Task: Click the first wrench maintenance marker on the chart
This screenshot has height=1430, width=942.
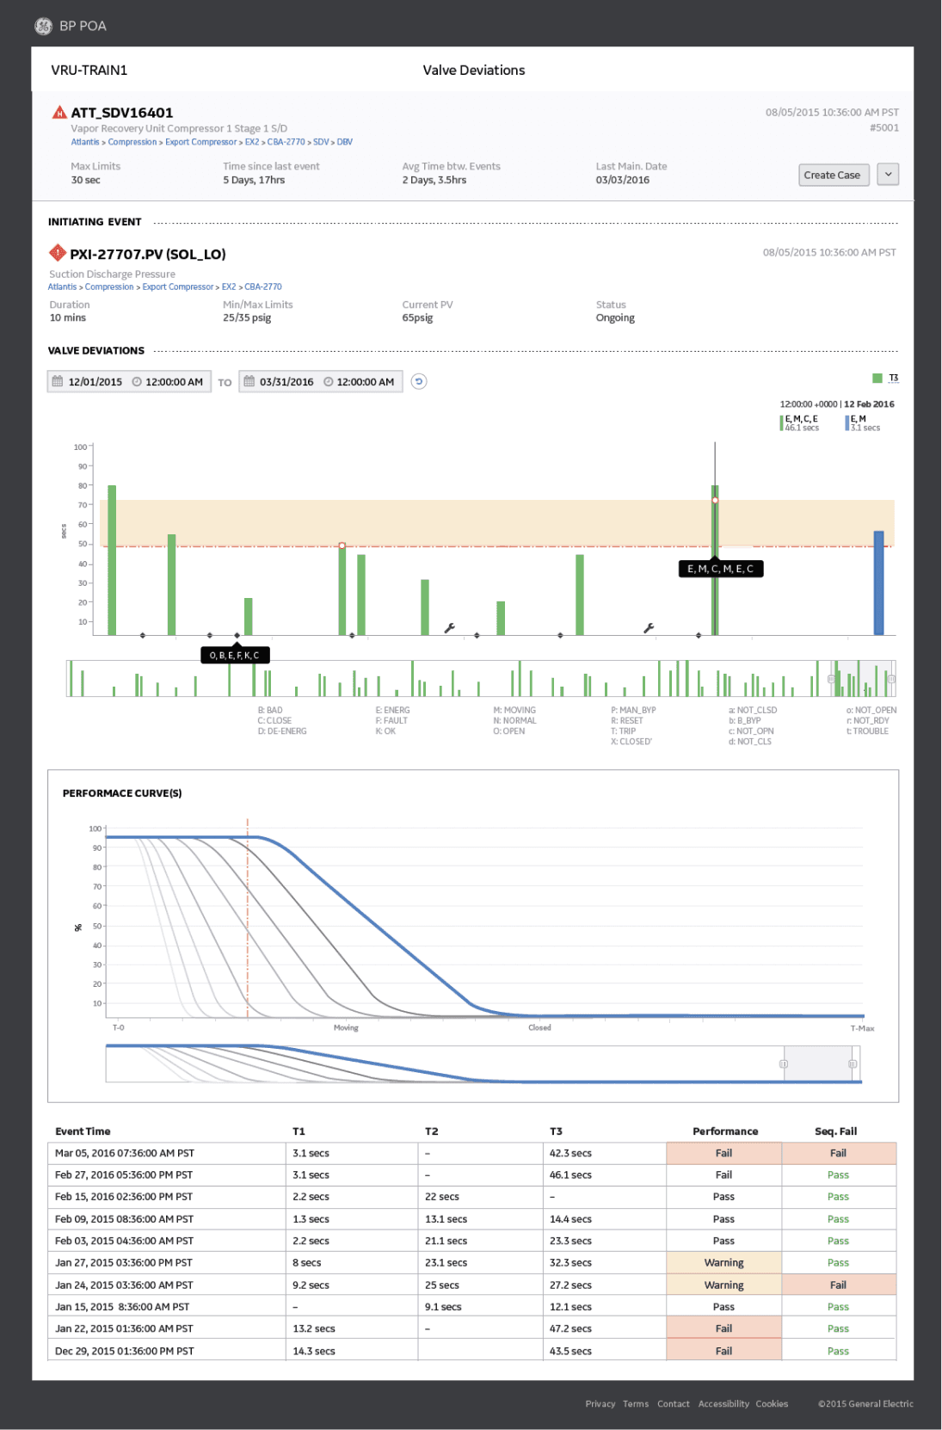Action: (x=449, y=628)
